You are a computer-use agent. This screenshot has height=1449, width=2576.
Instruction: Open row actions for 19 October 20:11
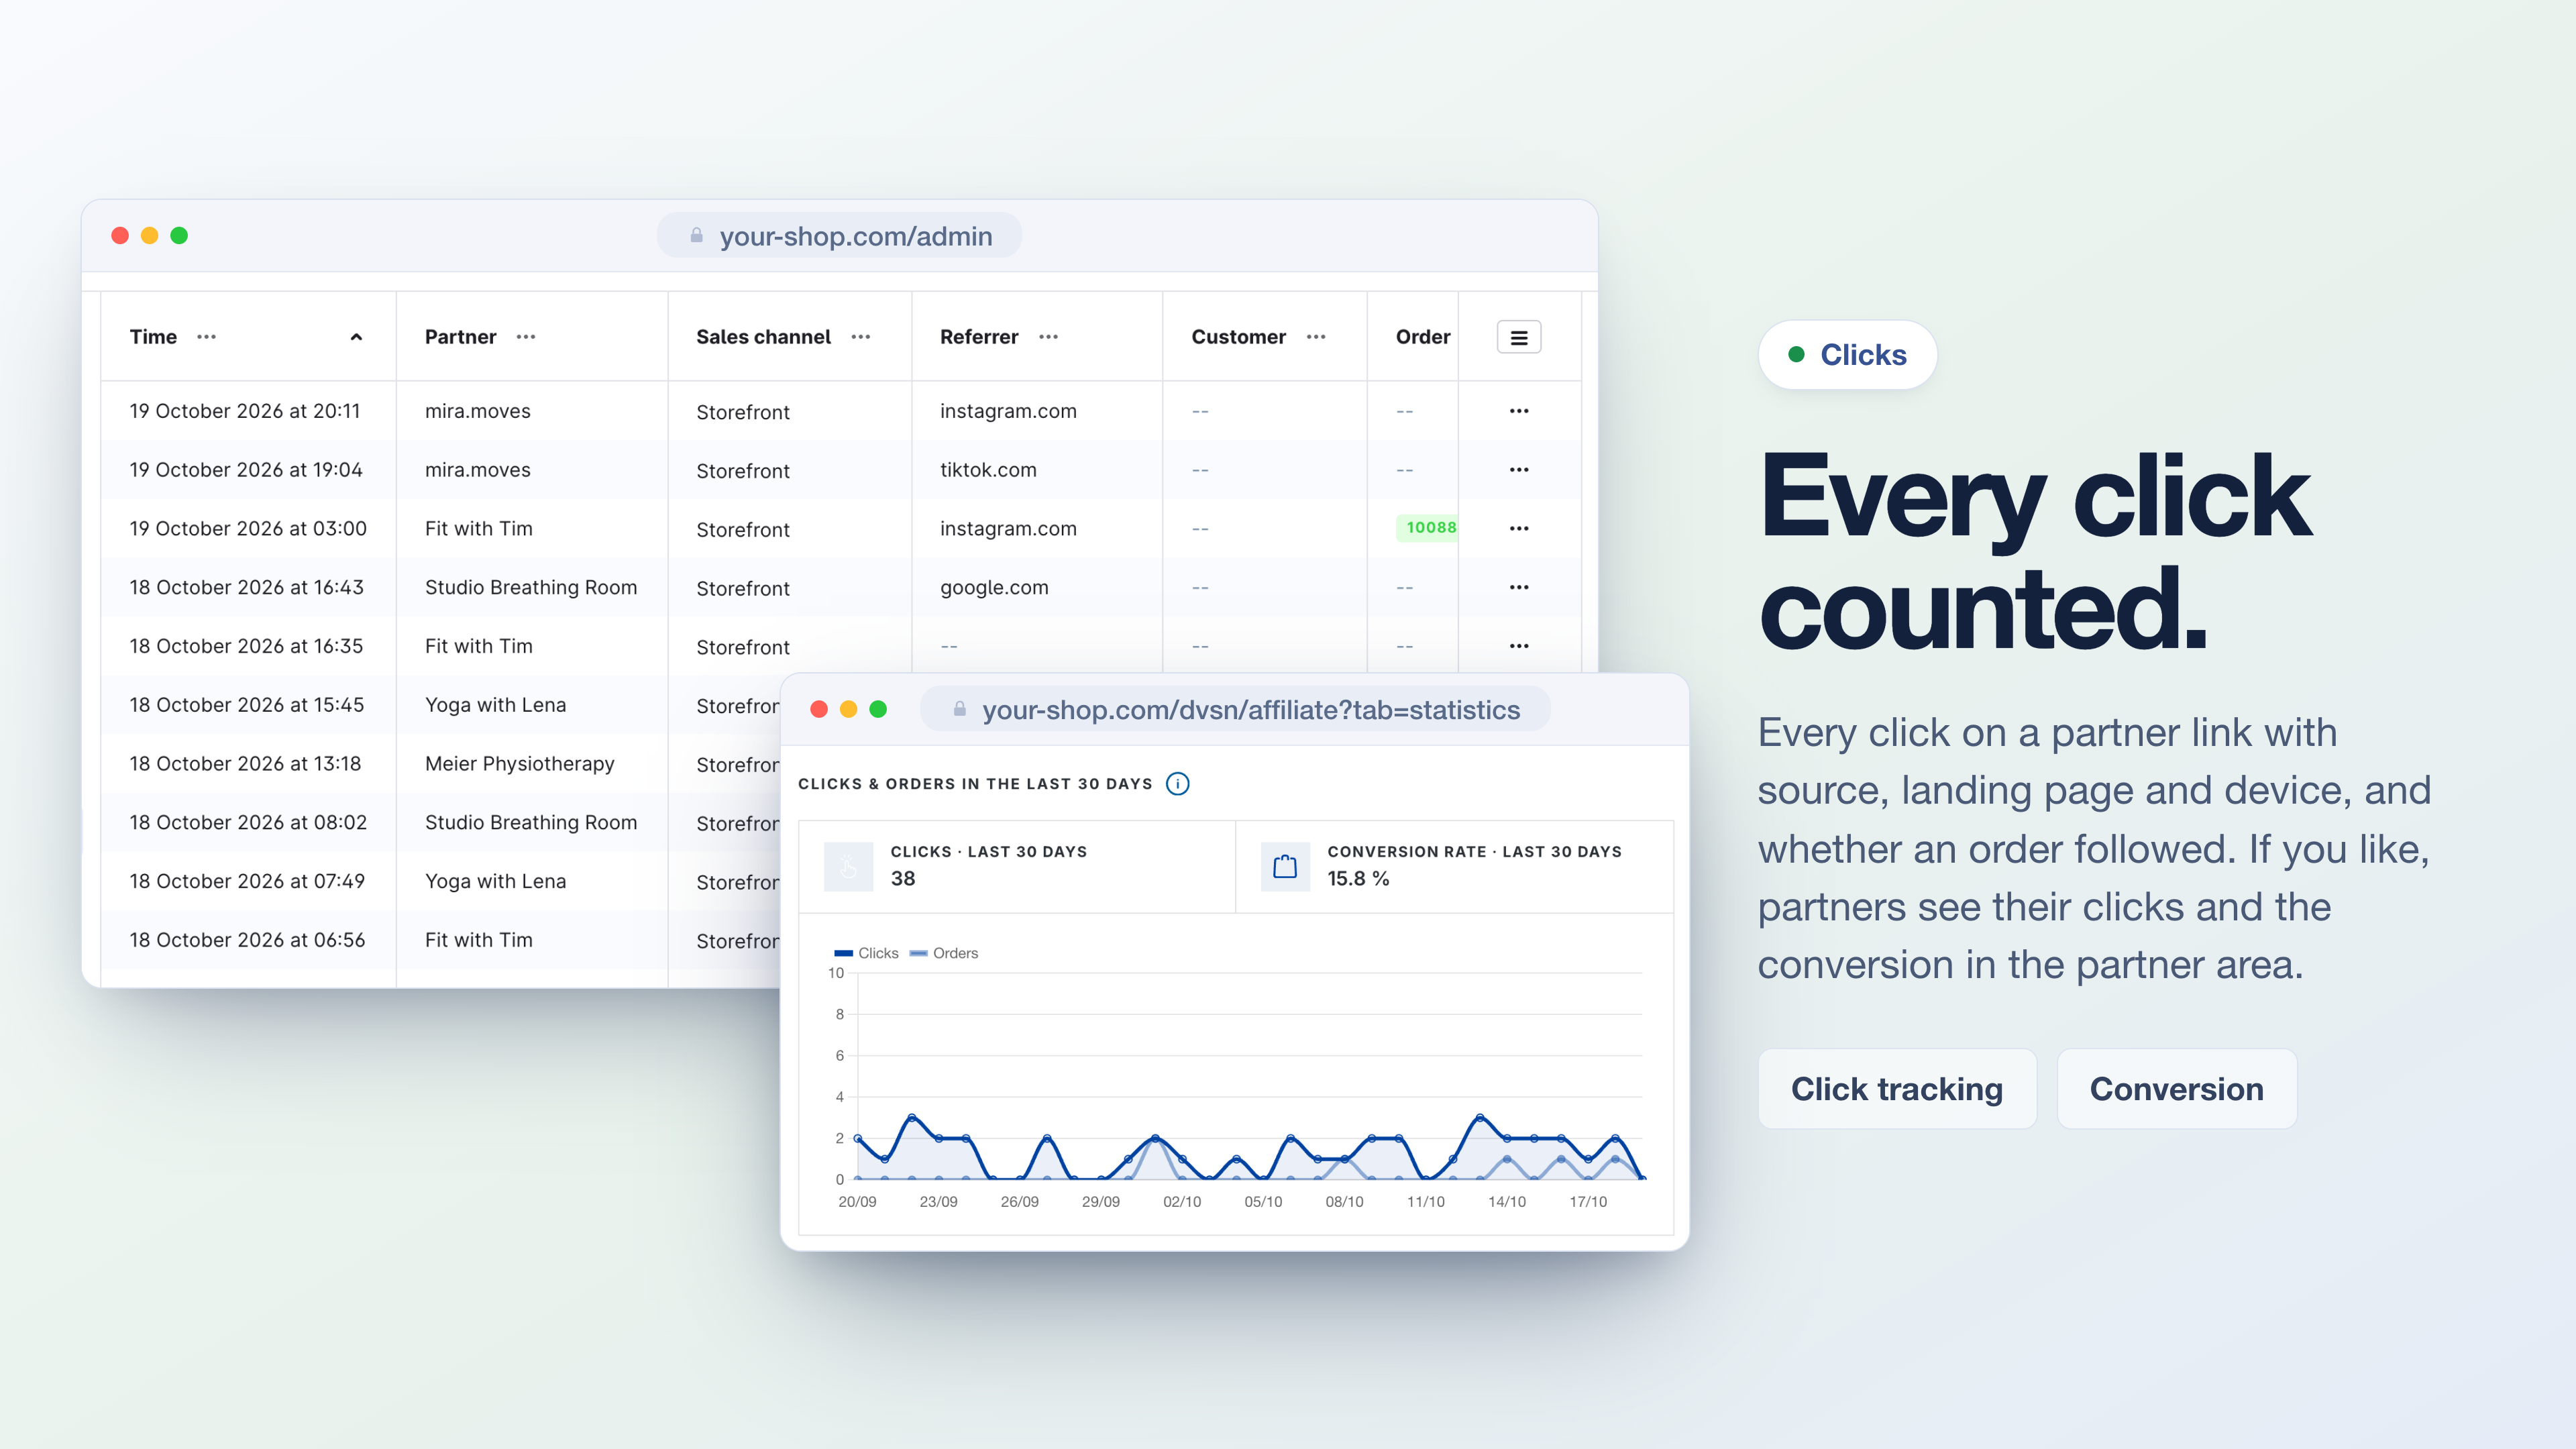(x=1519, y=411)
